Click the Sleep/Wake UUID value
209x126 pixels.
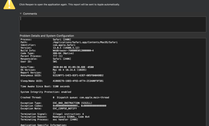click(x=78, y=81)
